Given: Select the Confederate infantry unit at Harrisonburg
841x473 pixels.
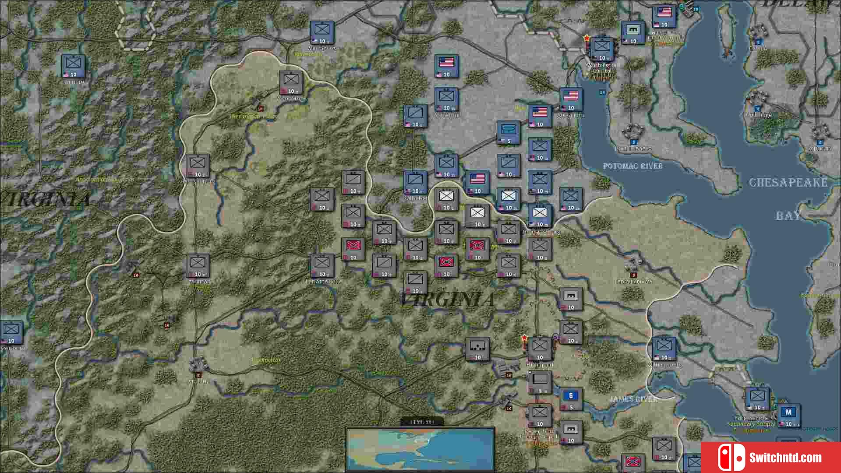Looking at the screenshot, I should (198, 166).
